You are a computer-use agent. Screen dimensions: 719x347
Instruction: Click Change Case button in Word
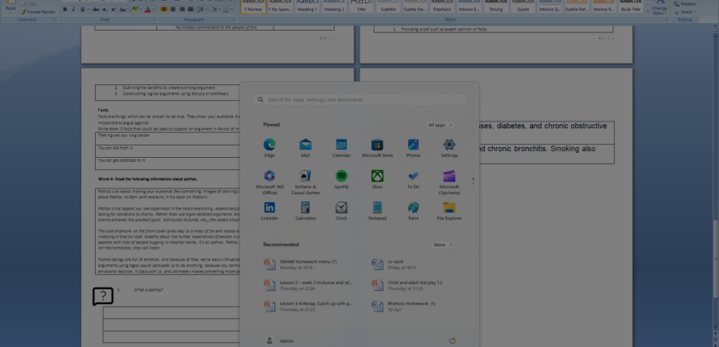[122, 9]
